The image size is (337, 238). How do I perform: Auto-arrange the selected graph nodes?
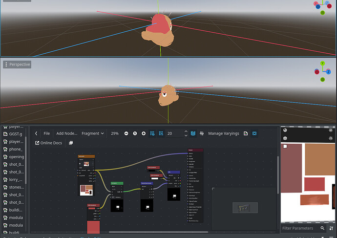pos(202,133)
